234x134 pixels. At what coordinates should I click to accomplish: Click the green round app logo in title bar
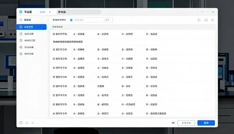pyautogui.click(x=21, y=12)
